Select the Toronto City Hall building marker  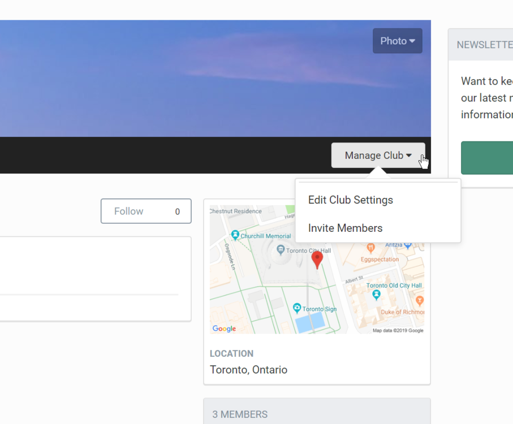click(280, 250)
